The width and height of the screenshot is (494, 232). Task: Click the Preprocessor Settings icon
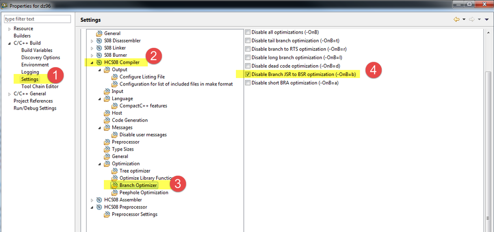coord(107,214)
